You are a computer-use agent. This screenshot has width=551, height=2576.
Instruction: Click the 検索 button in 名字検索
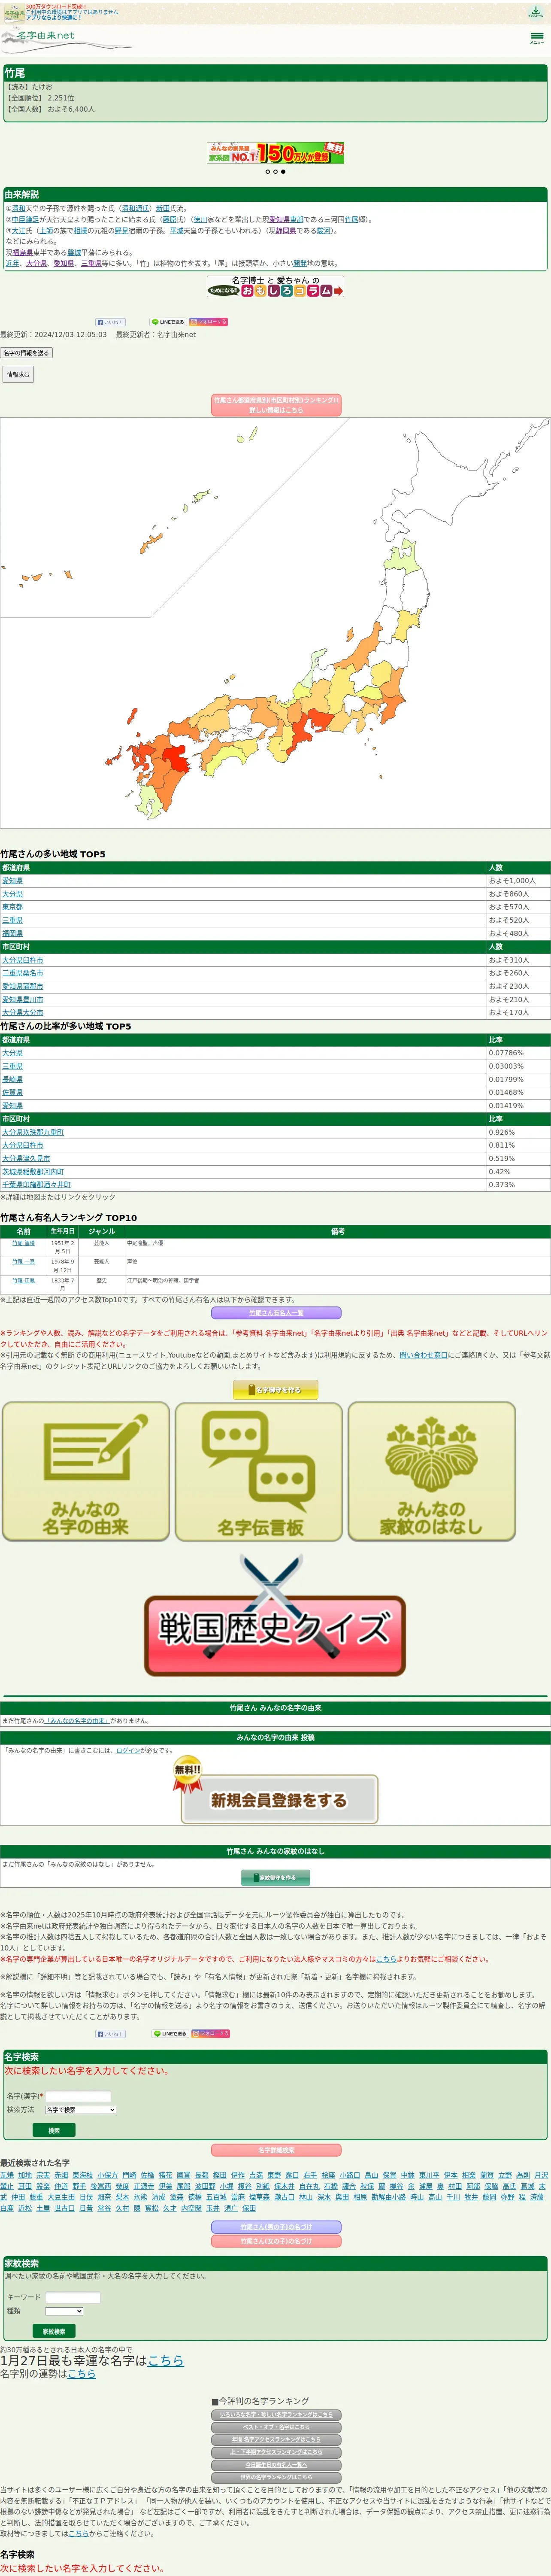coord(54,2131)
